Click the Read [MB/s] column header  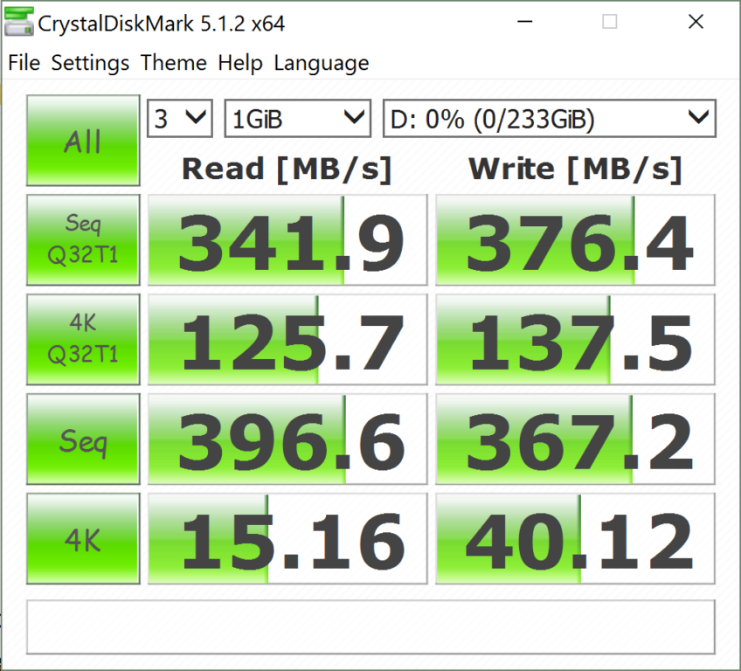tap(287, 169)
